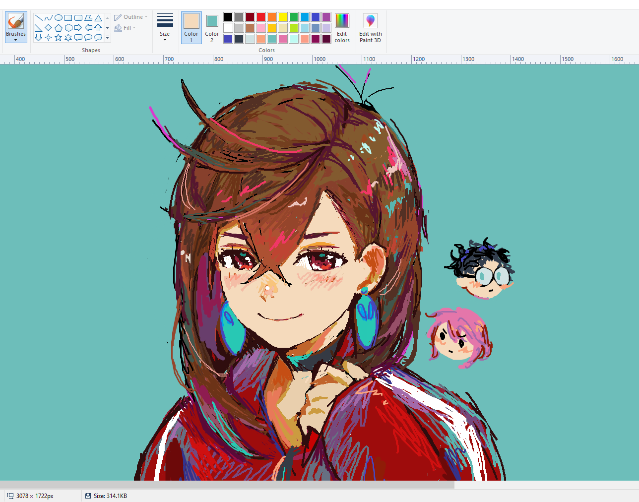Screen dimensions: 639x502
Task: Select the curve line shape
Action: (x=48, y=18)
